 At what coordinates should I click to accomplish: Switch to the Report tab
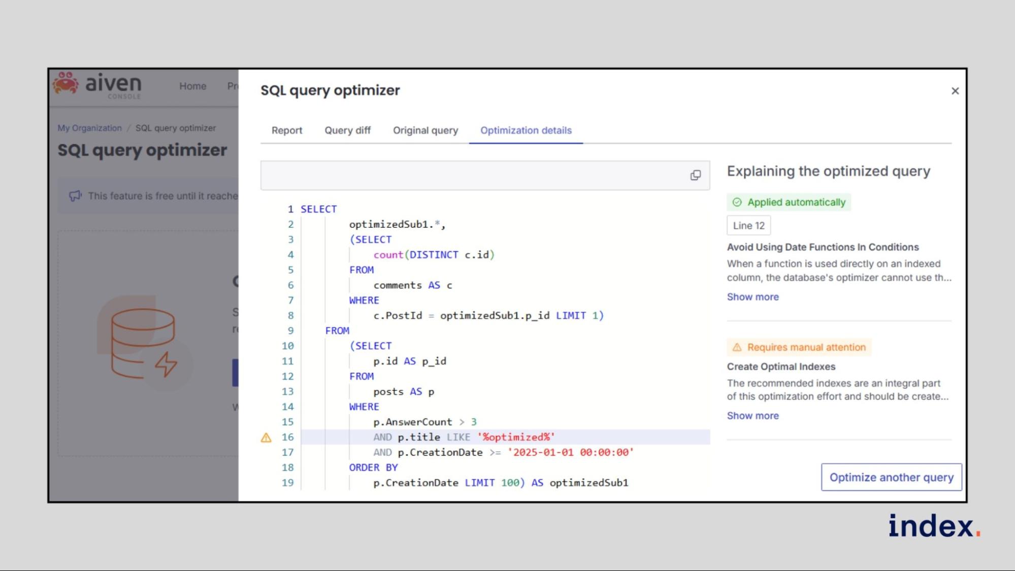(x=286, y=130)
